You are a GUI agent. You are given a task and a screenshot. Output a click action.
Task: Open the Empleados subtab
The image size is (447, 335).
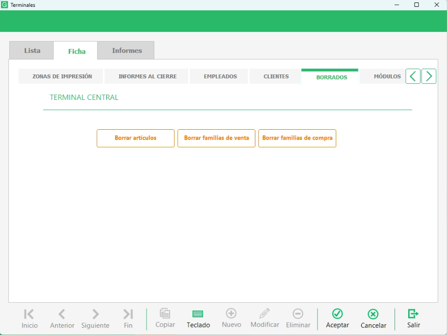coord(220,76)
